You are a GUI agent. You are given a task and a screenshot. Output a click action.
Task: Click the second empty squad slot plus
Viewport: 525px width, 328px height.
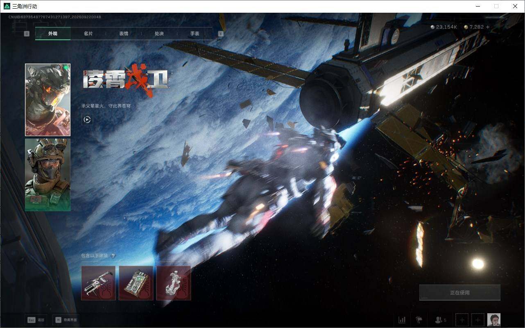477,320
